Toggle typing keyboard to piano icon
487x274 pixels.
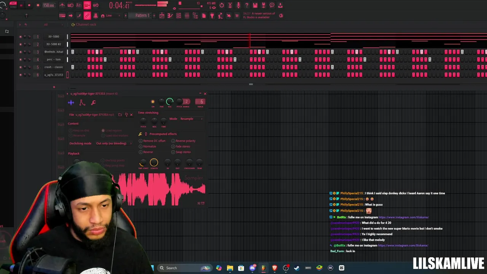pos(62,16)
